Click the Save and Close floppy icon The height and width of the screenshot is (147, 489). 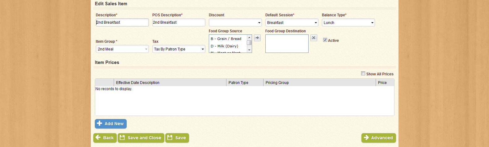click(x=122, y=138)
